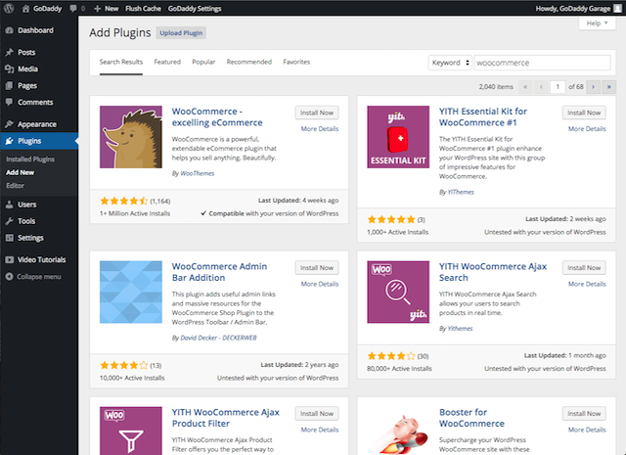
Task: Click the WordPress logo icon in admin bar
Action: coord(9,8)
